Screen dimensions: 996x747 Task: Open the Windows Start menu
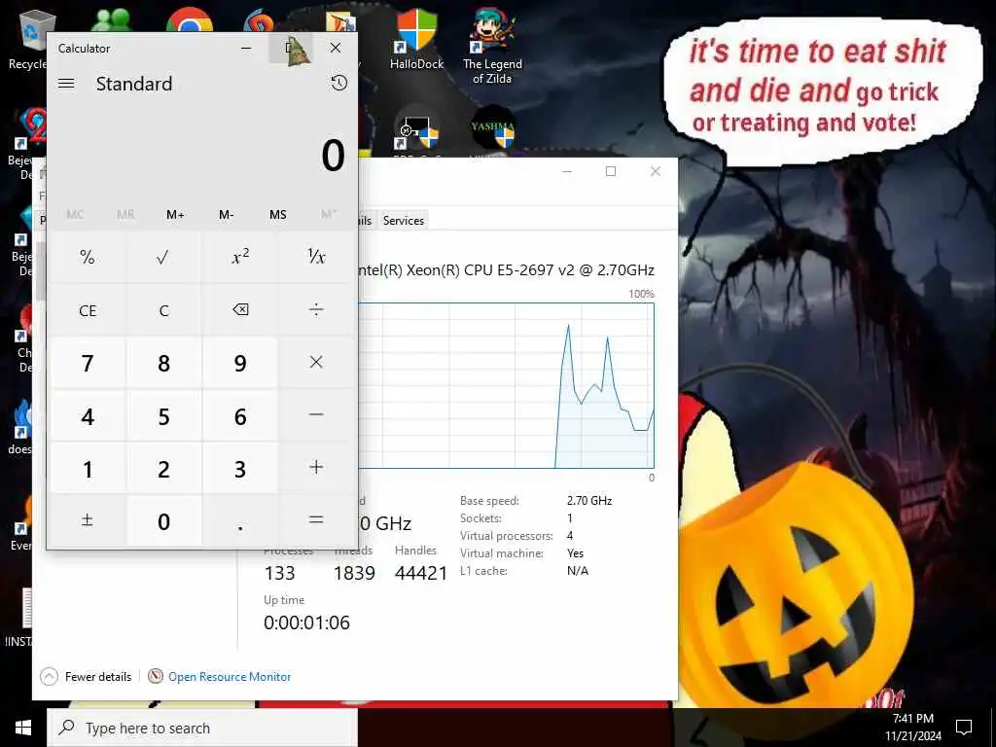pyautogui.click(x=23, y=728)
